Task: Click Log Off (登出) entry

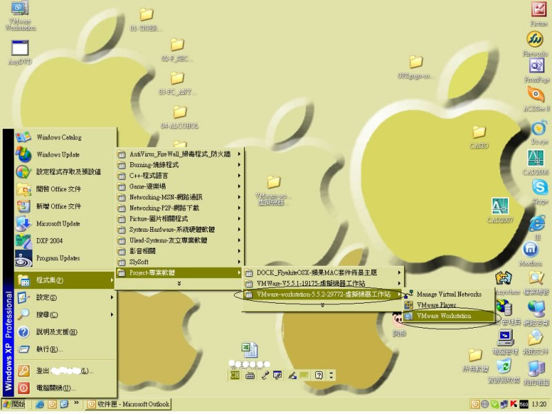Action: tap(65, 371)
